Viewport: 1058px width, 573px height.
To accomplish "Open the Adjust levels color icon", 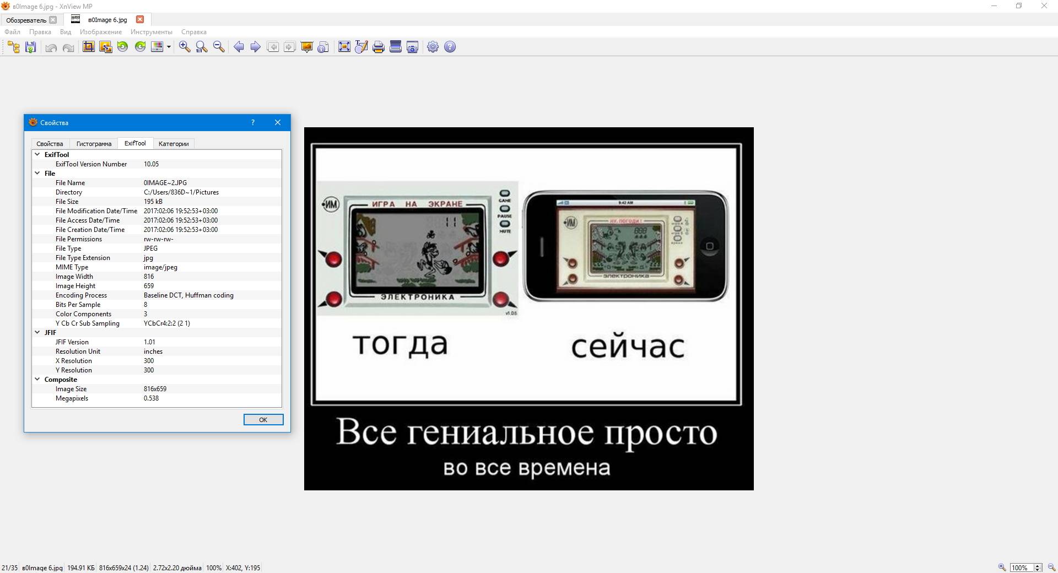I will pyautogui.click(x=157, y=47).
